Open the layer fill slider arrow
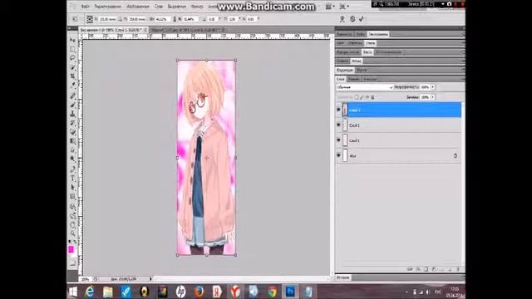This screenshot has height=299, width=532. pos(433,97)
